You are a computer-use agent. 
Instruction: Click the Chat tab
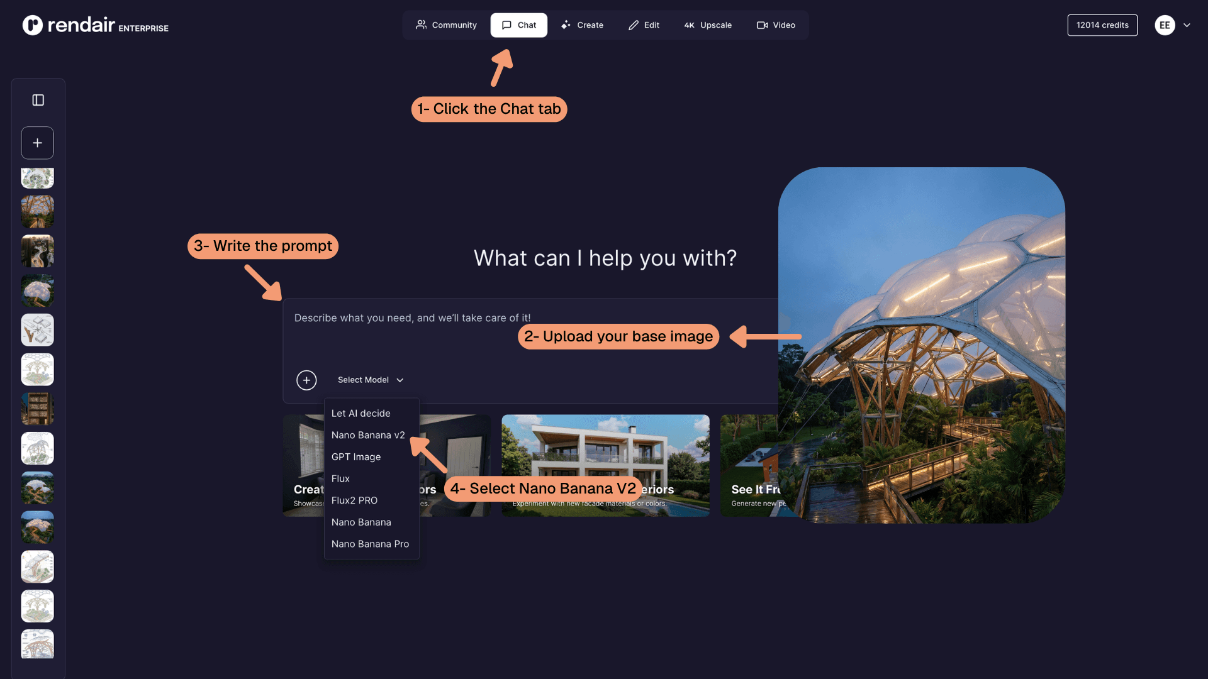[x=519, y=25]
